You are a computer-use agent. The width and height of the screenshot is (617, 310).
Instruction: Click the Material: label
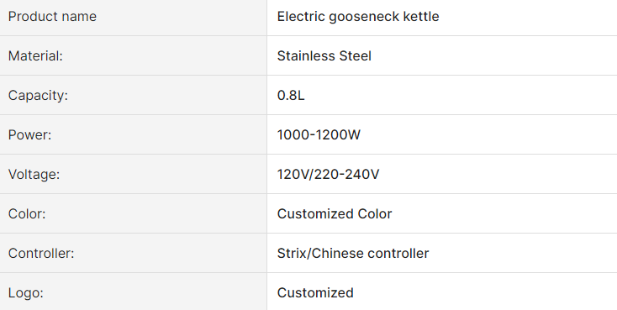pos(35,55)
